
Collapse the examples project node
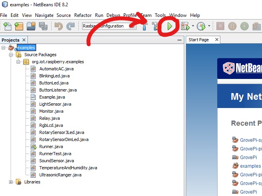pos(3,48)
